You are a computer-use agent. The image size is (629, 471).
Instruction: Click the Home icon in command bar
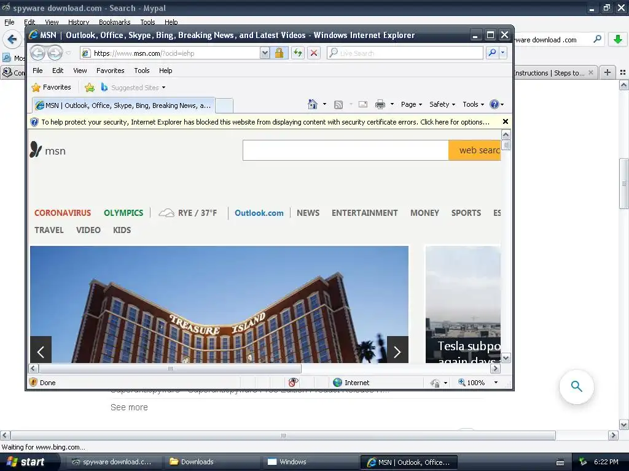[x=313, y=104]
